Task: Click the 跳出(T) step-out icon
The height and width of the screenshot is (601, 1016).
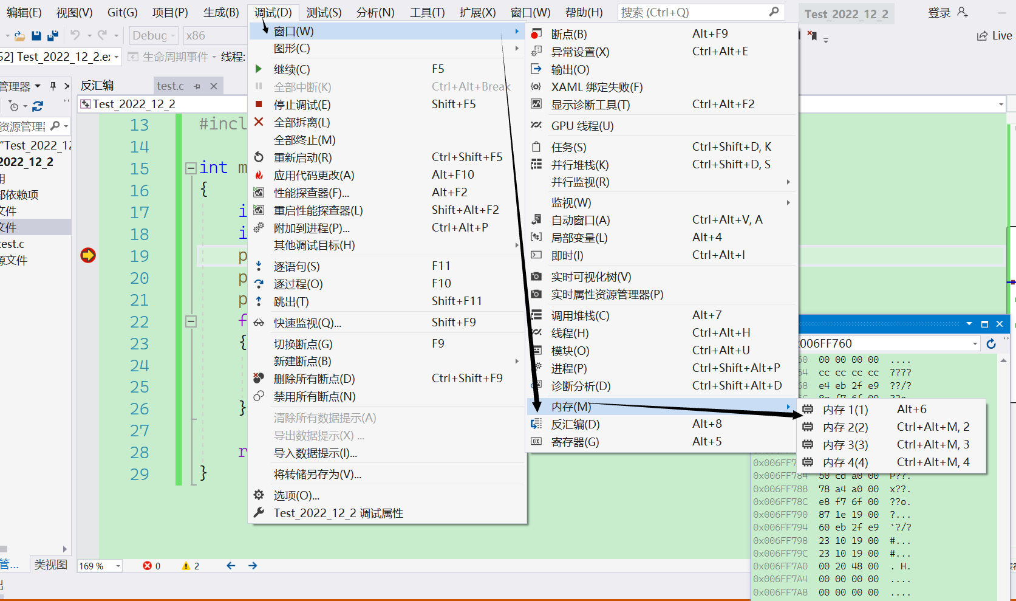Action: click(259, 301)
